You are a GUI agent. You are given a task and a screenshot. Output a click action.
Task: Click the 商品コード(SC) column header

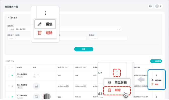[x=80, y=67]
